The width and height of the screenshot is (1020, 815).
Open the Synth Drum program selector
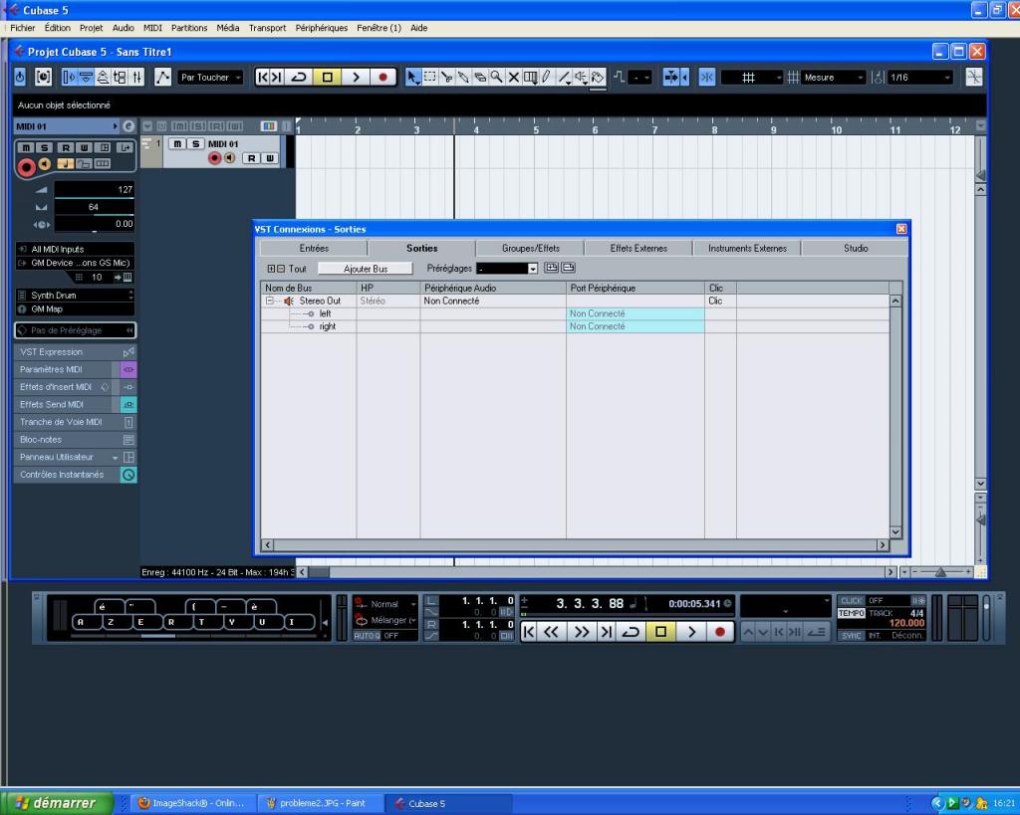(76, 296)
